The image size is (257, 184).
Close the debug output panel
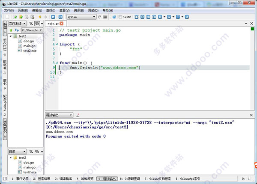tap(251, 115)
